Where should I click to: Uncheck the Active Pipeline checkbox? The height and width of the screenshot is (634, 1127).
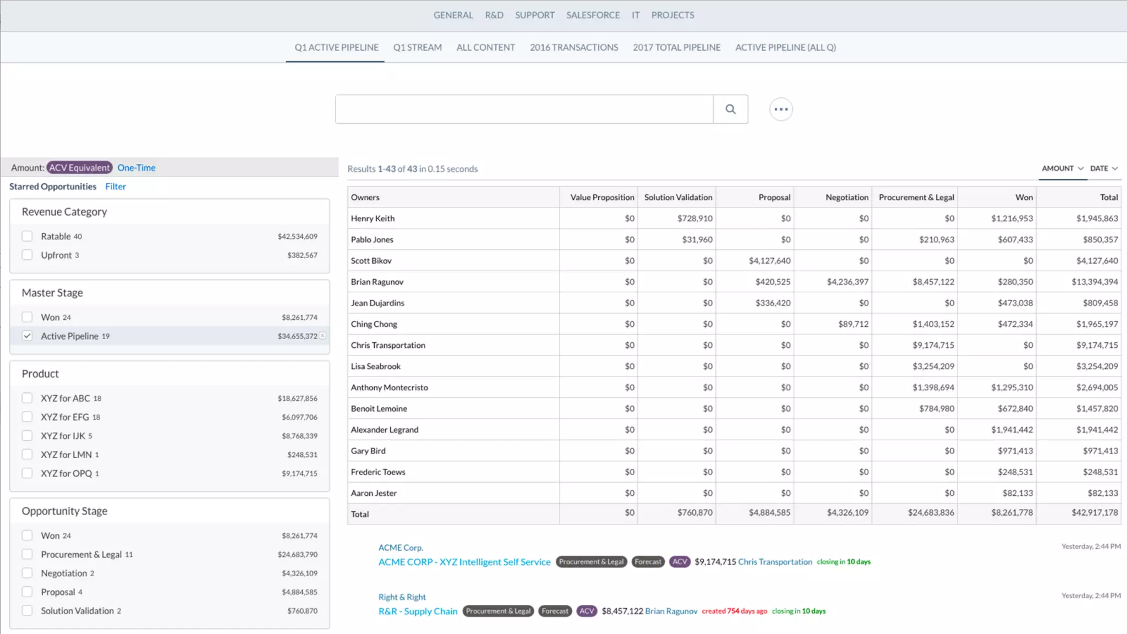(27, 336)
